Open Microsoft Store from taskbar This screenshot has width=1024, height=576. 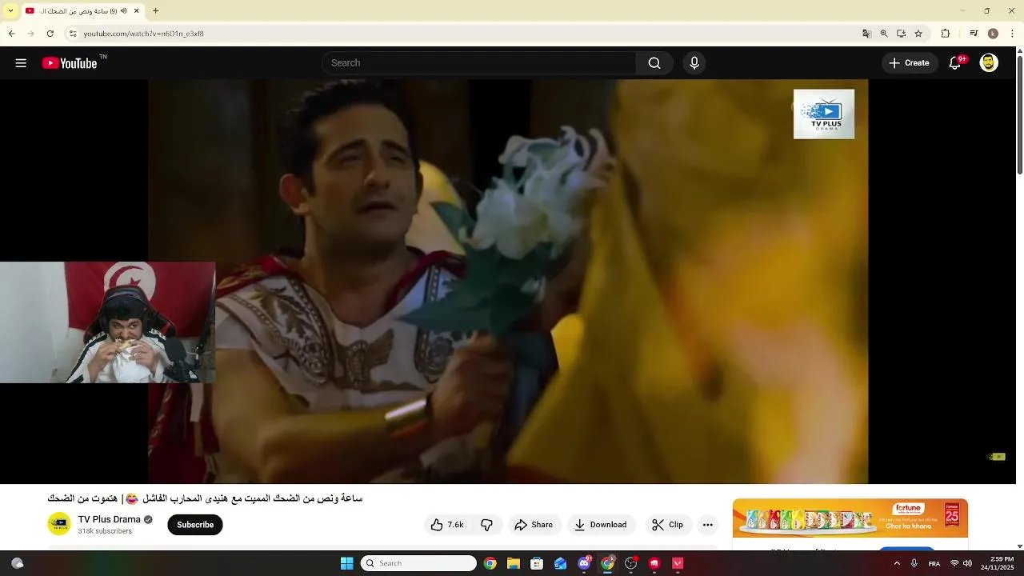537,563
